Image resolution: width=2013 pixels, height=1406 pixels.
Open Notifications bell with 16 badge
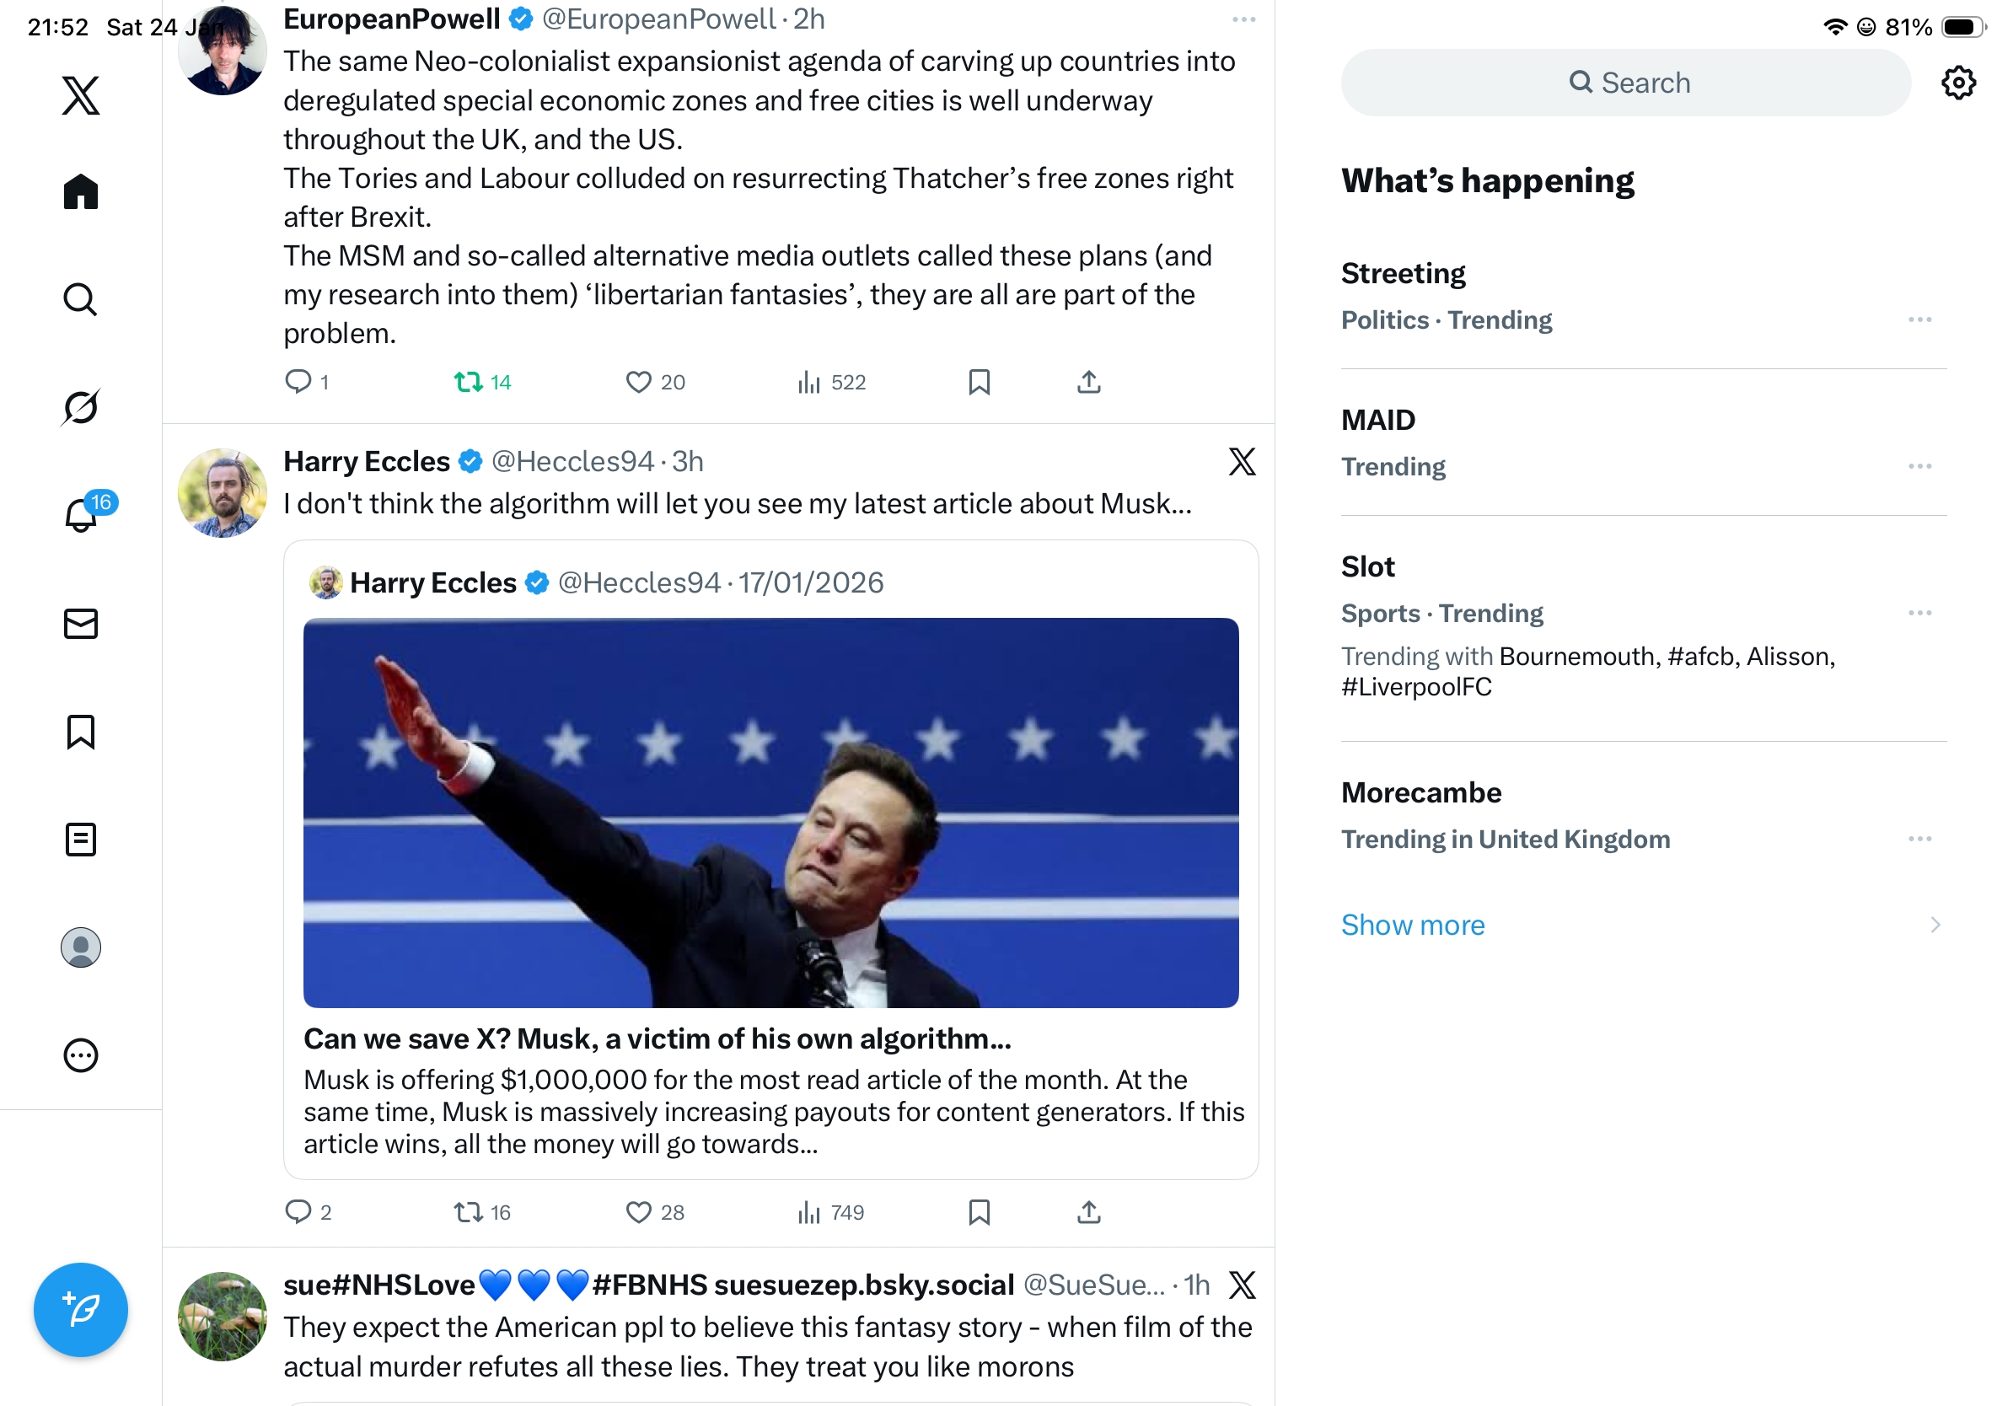(x=81, y=514)
